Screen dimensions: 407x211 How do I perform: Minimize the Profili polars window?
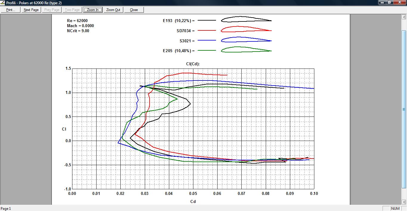tap(382, 2)
